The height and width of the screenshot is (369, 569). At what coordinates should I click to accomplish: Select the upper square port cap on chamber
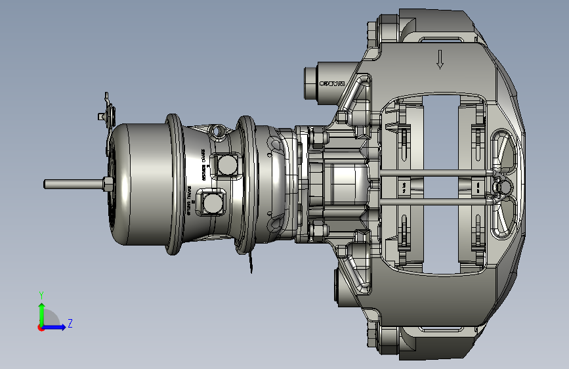tap(227, 165)
